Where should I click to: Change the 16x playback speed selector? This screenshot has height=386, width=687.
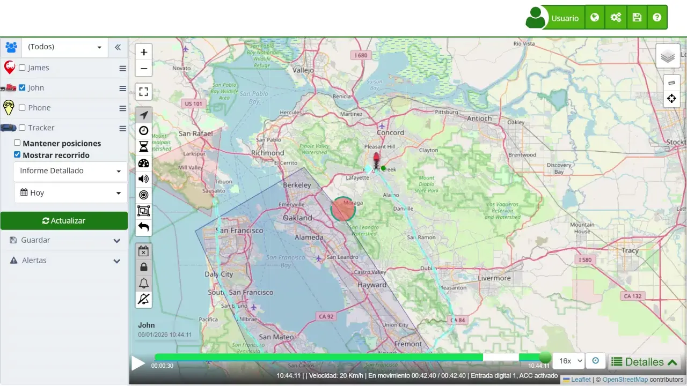[568, 361]
